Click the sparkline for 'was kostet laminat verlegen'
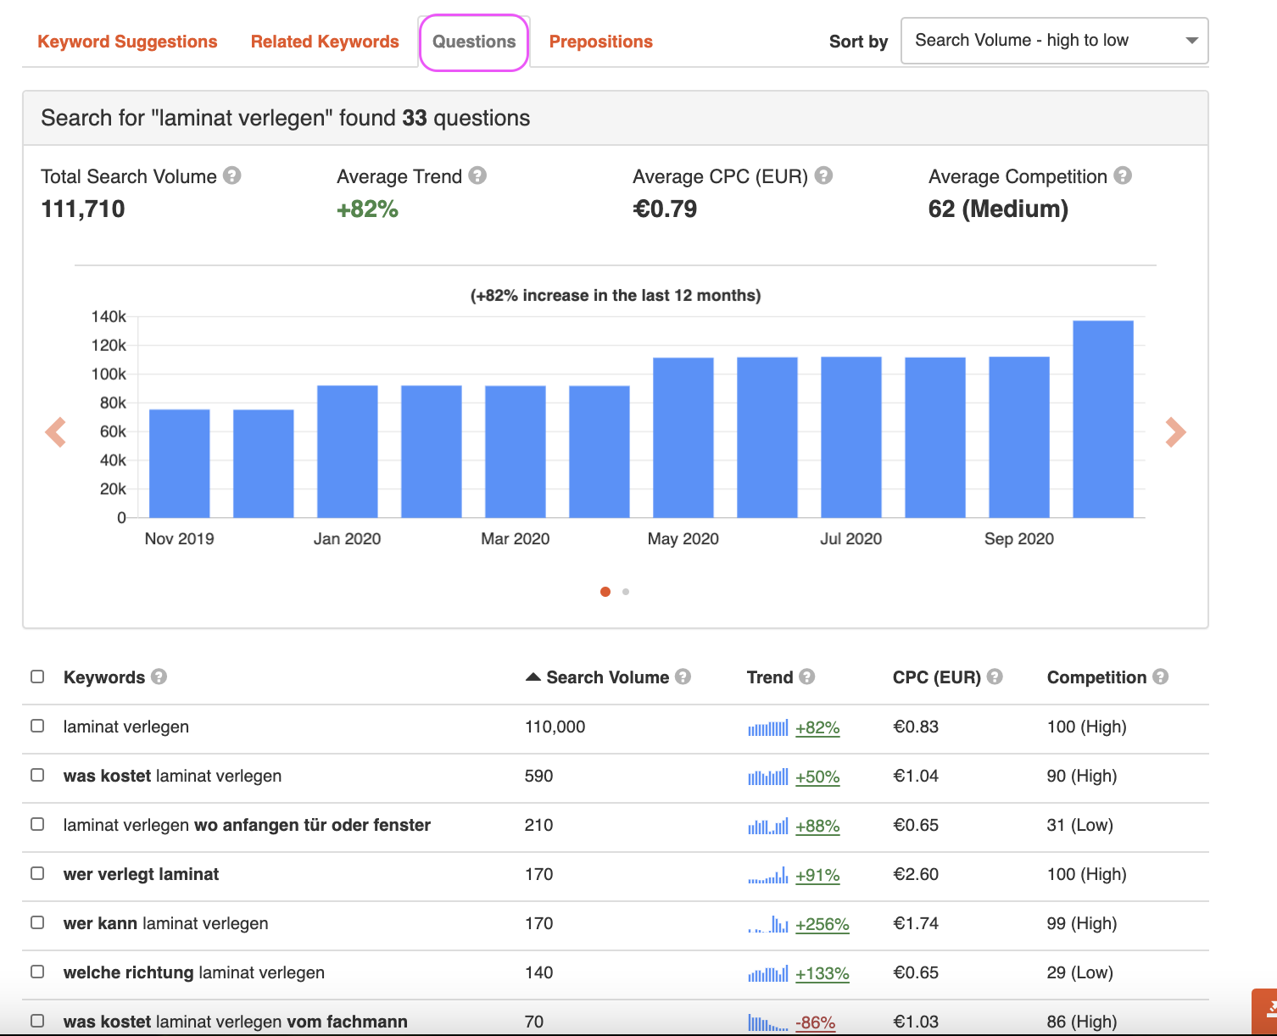This screenshot has width=1277, height=1036. pos(768,777)
